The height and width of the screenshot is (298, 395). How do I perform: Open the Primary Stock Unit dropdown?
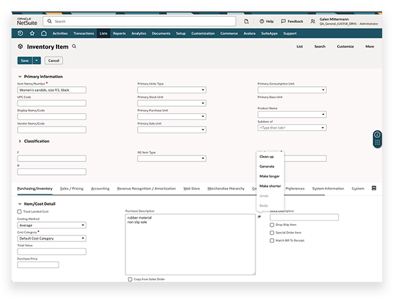pos(172,103)
